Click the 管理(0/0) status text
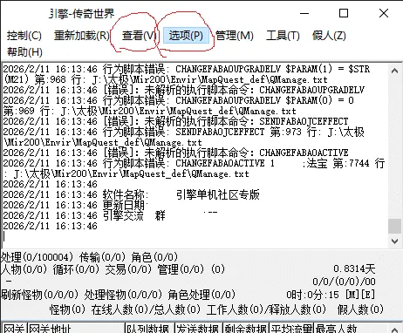This screenshot has height=333, width=403. (181, 269)
